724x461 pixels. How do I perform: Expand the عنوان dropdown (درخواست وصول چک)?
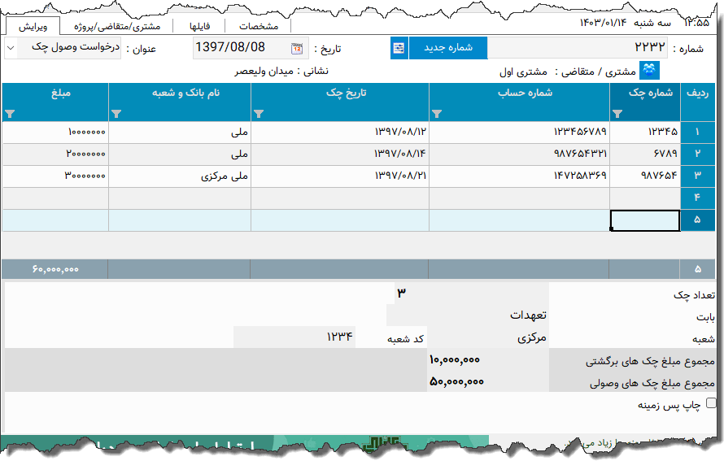click(x=69, y=48)
